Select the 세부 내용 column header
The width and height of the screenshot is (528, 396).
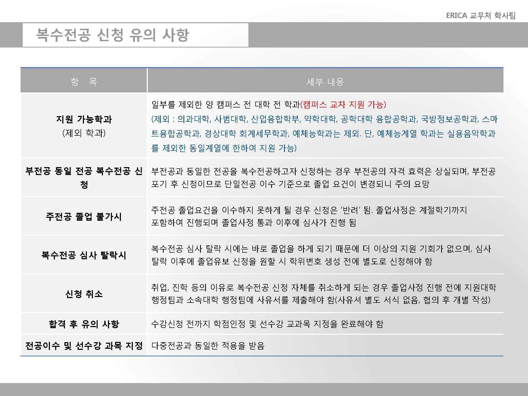tap(325, 82)
